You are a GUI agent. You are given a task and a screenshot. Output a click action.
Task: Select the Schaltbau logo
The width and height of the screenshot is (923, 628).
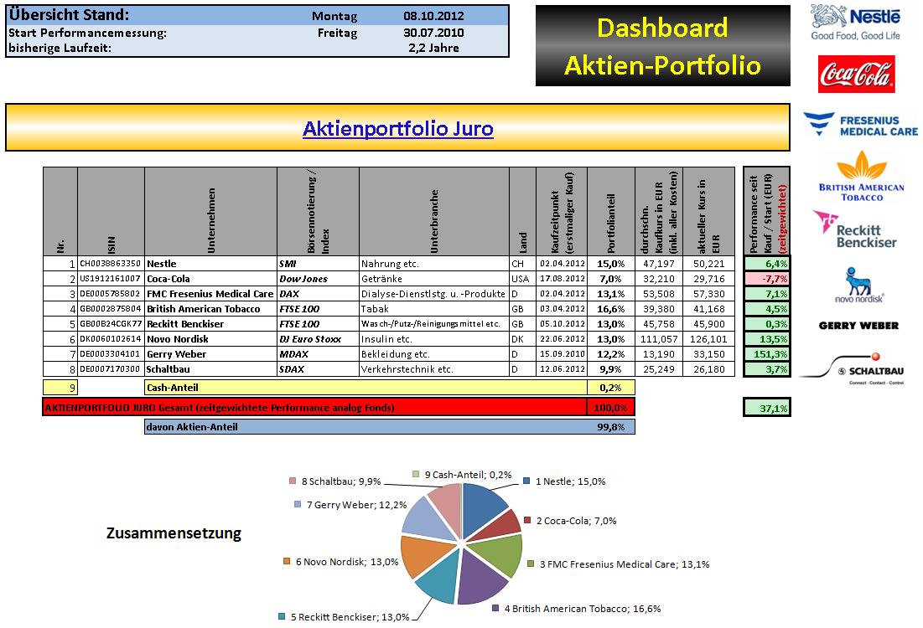(852, 368)
